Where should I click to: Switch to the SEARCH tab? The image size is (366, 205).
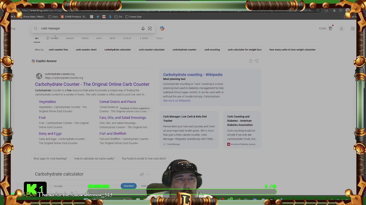click(x=53, y=38)
